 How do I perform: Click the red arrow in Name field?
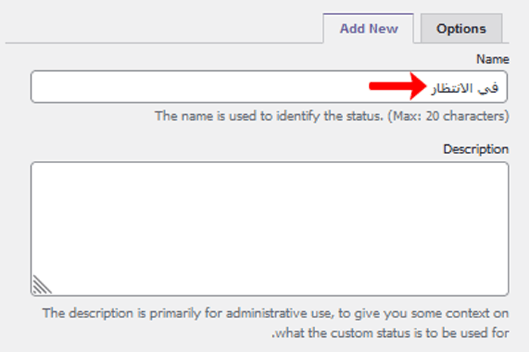point(397,87)
